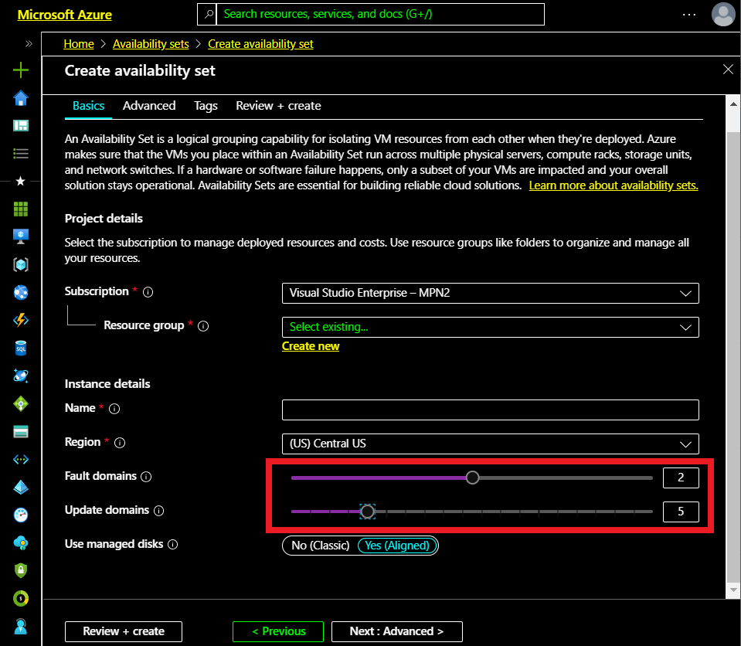Show info tooltip for Name
Image resolution: width=741 pixels, height=646 pixels.
tap(114, 409)
